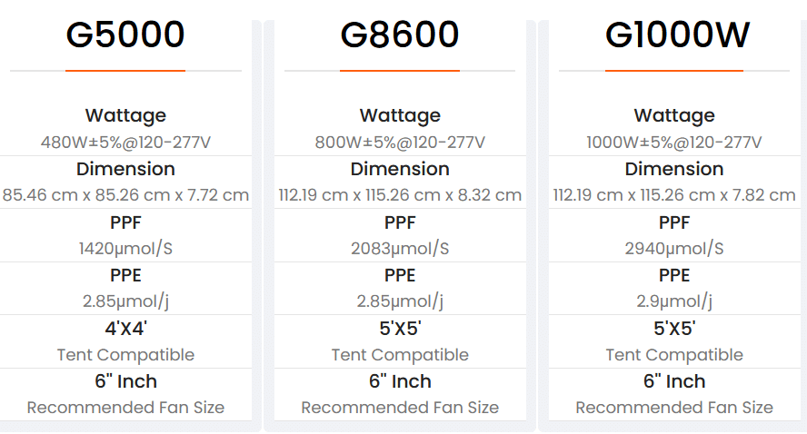
Task: Click G5000 dimension 85.46 cm value
Action: pyautogui.click(x=125, y=195)
